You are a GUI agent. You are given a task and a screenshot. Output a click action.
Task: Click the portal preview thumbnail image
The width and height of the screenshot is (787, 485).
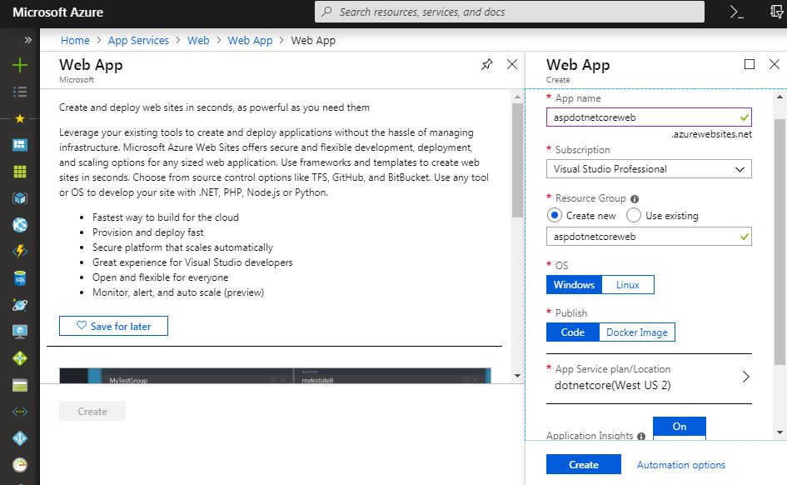(x=275, y=376)
